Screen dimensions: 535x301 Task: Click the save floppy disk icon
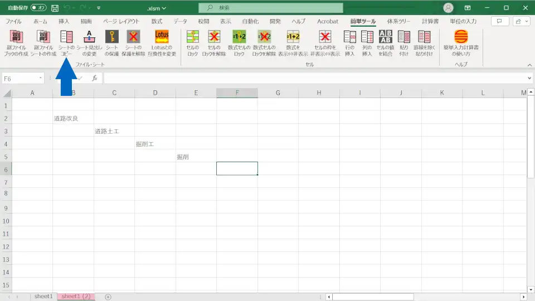click(x=55, y=8)
